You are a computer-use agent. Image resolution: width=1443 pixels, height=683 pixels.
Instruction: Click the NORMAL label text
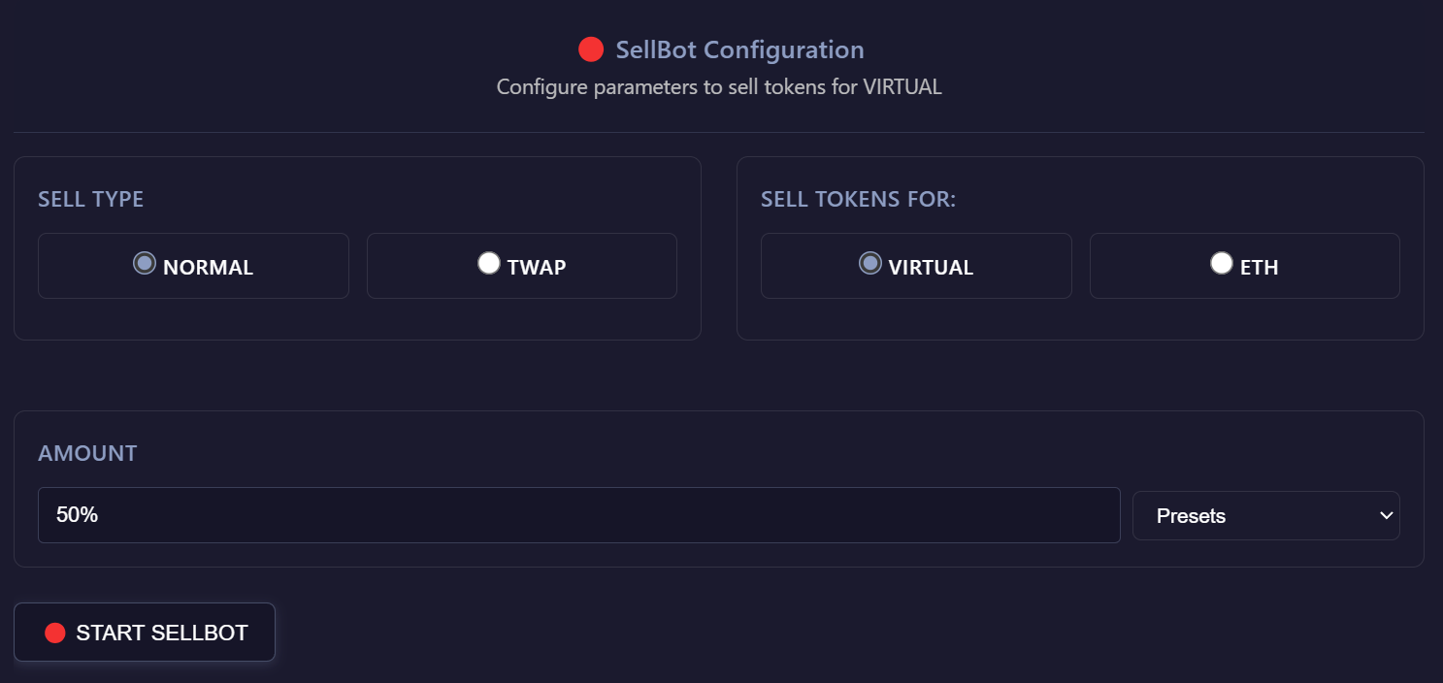pos(208,268)
